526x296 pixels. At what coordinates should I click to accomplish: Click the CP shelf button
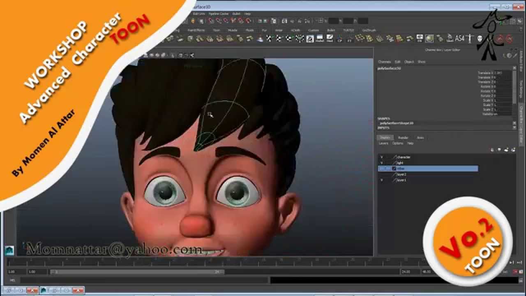pos(340,39)
